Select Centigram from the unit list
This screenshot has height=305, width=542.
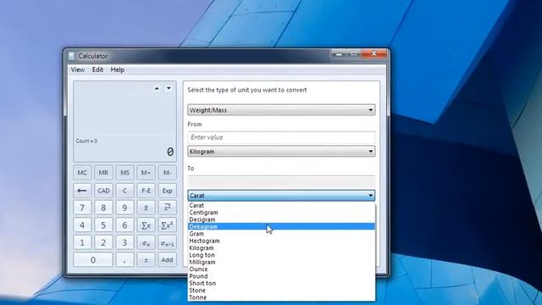281,213
